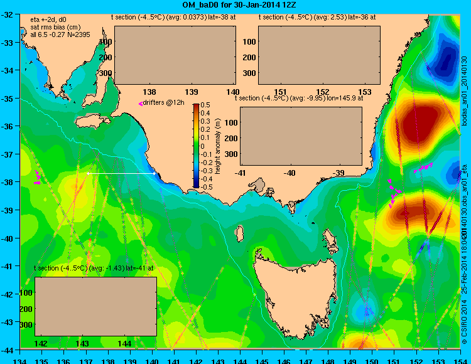Click the dark blue cold eddy near 153.5E, 34S
Viewport: 471px width, 364px height.
[x=445, y=62]
